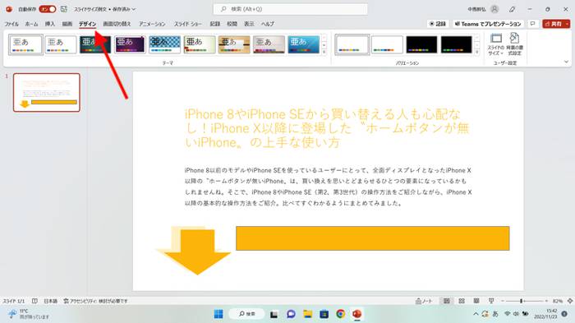Image resolution: width=575 pixels, height=323 pixels.
Task: Open the comments icon near Share
Action: (533, 24)
